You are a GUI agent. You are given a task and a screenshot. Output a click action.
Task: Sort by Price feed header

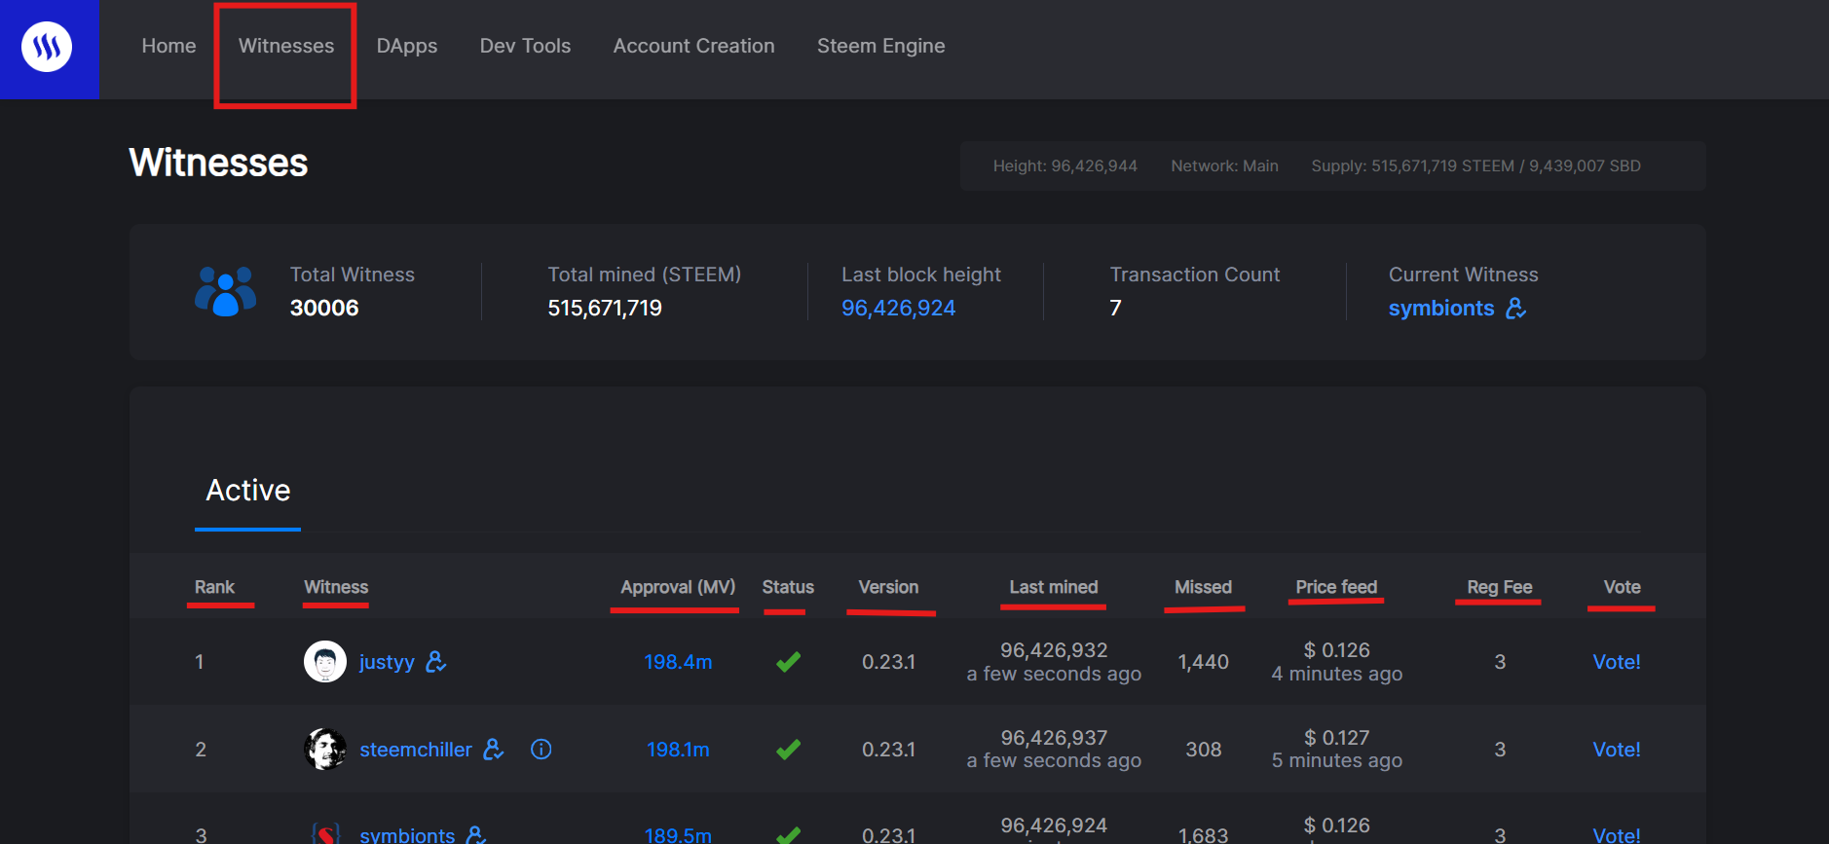point(1336,587)
